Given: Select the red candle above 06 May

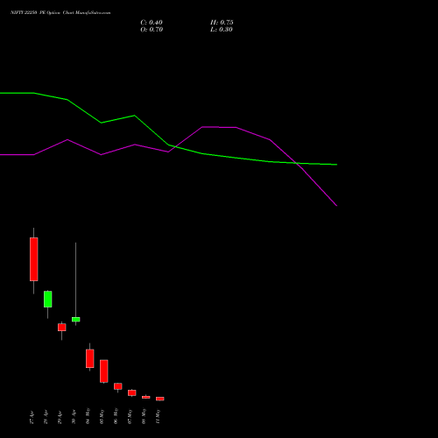Looking at the screenshot, I should coord(118,386).
